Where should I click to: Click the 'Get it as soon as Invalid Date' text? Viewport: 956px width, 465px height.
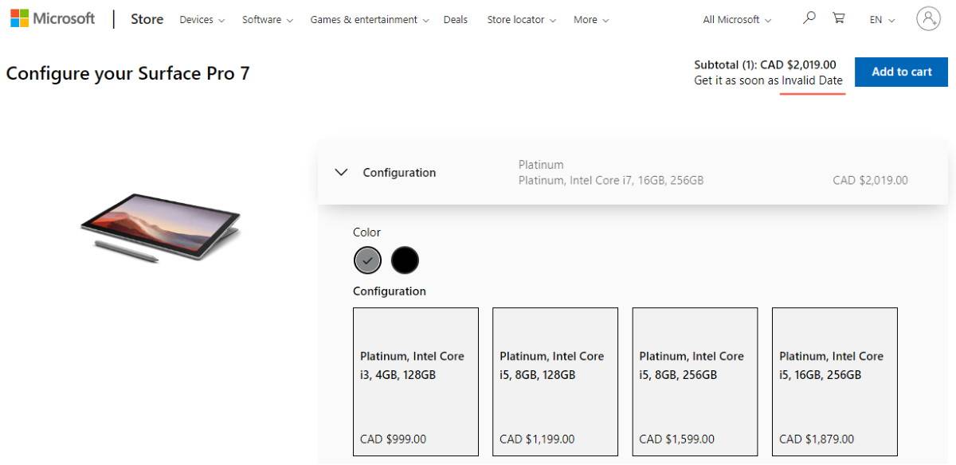(768, 80)
